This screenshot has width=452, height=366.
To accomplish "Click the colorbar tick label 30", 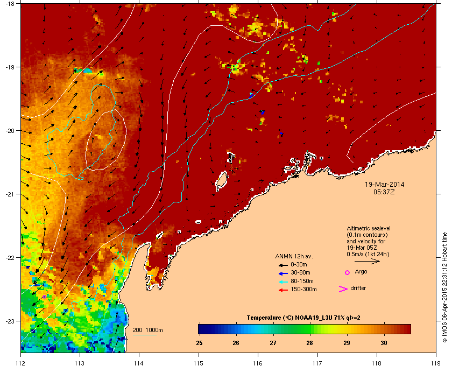I will tap(384, 343).
